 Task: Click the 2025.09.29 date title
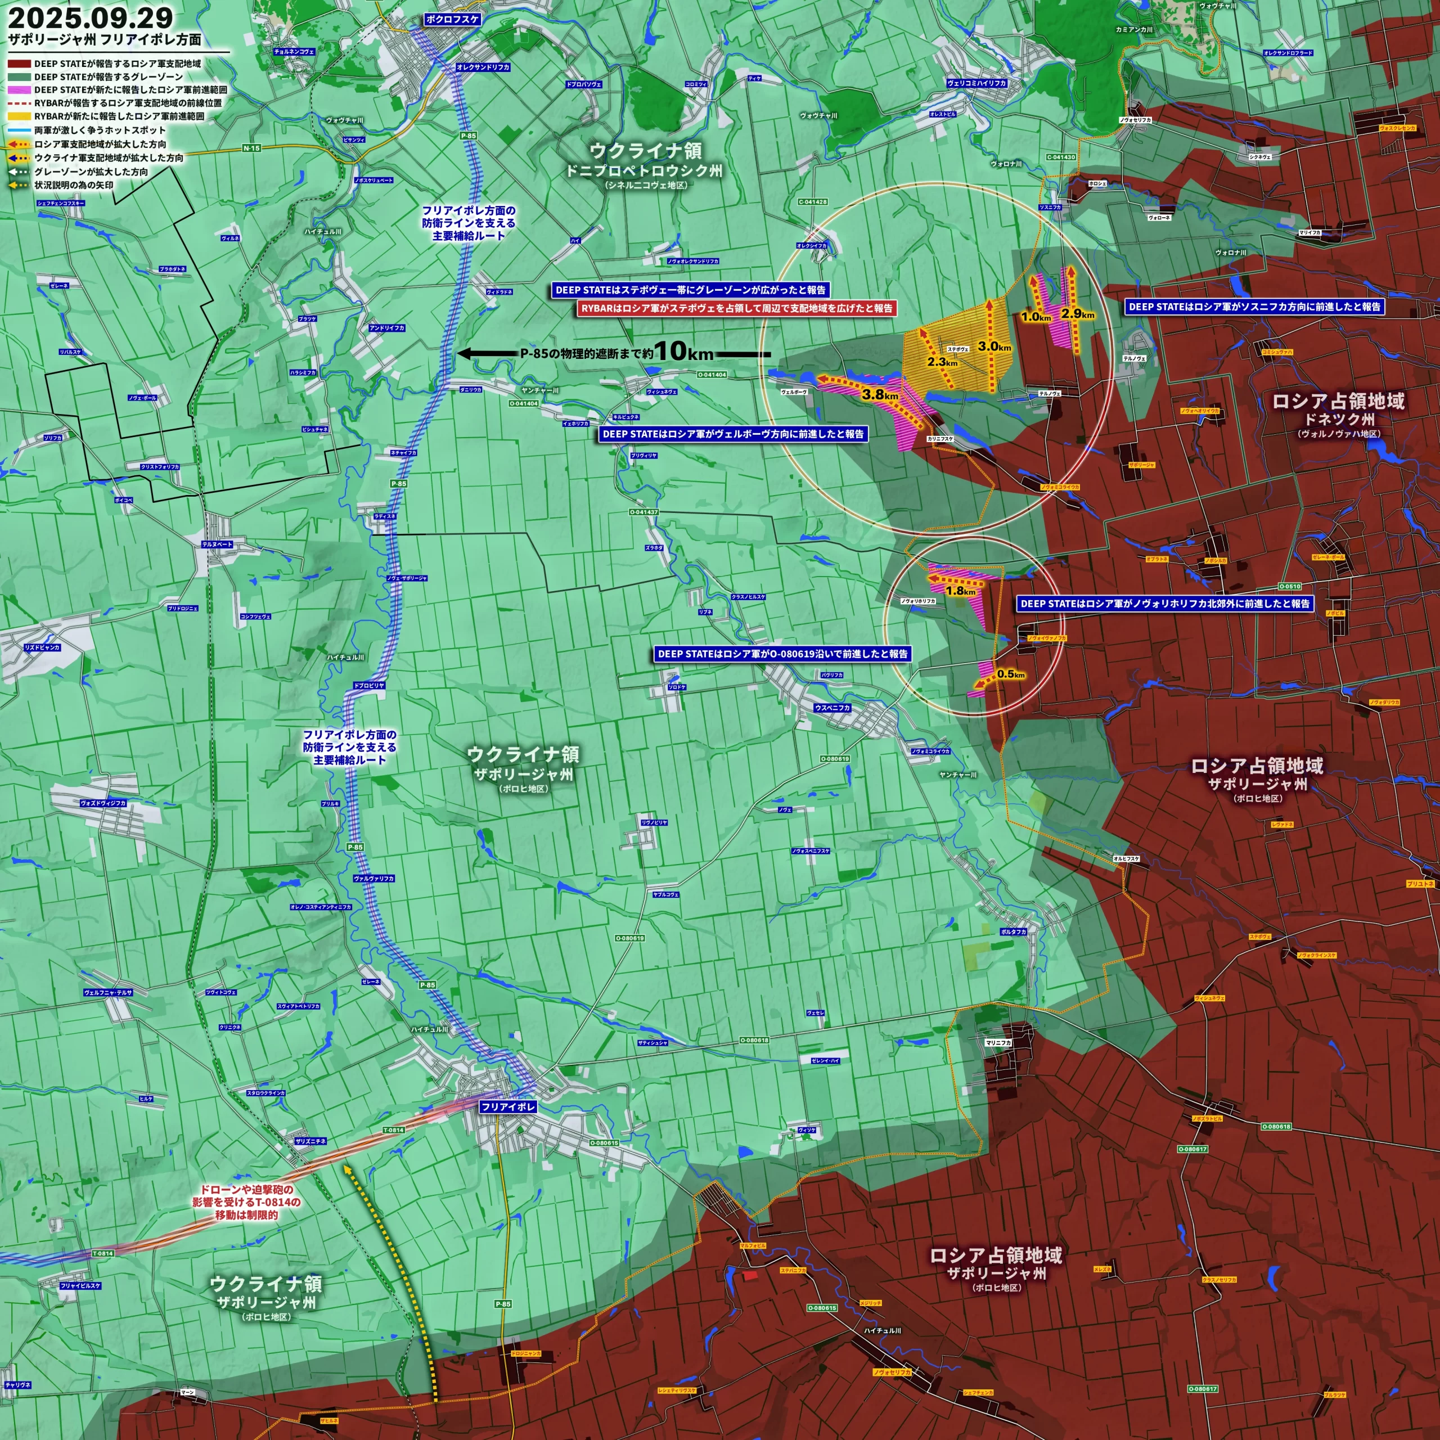coord(89,17)
